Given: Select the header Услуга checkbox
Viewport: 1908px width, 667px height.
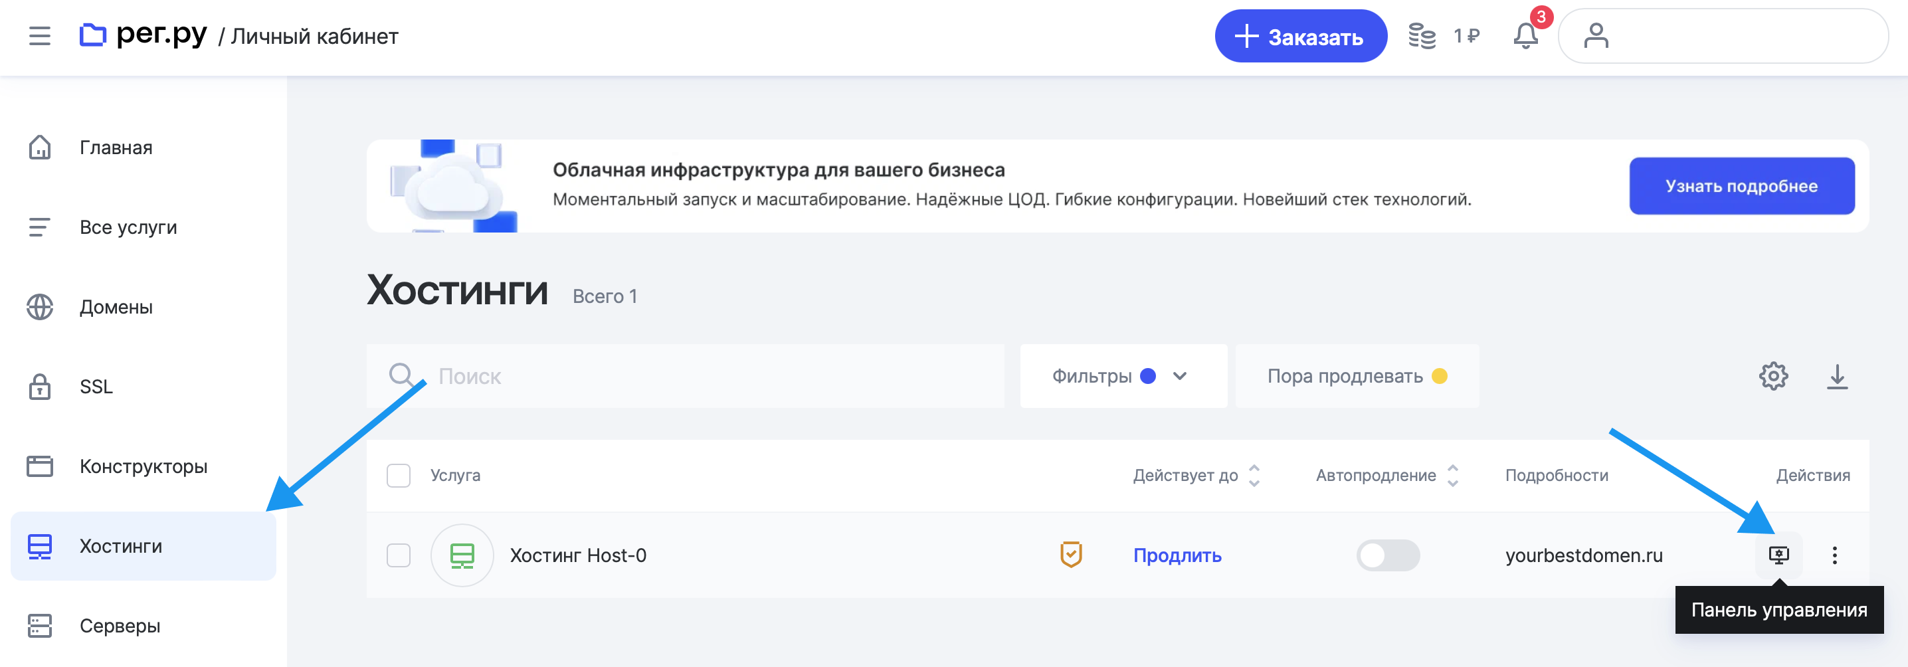Looking at the screenshot, I should tap(399, 475).
